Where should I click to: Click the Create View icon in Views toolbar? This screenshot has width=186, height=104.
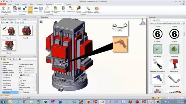2,23
